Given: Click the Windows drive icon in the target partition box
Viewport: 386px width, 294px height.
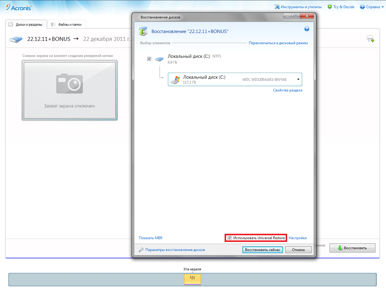Looking at the screenshot, I should point(175,80).
